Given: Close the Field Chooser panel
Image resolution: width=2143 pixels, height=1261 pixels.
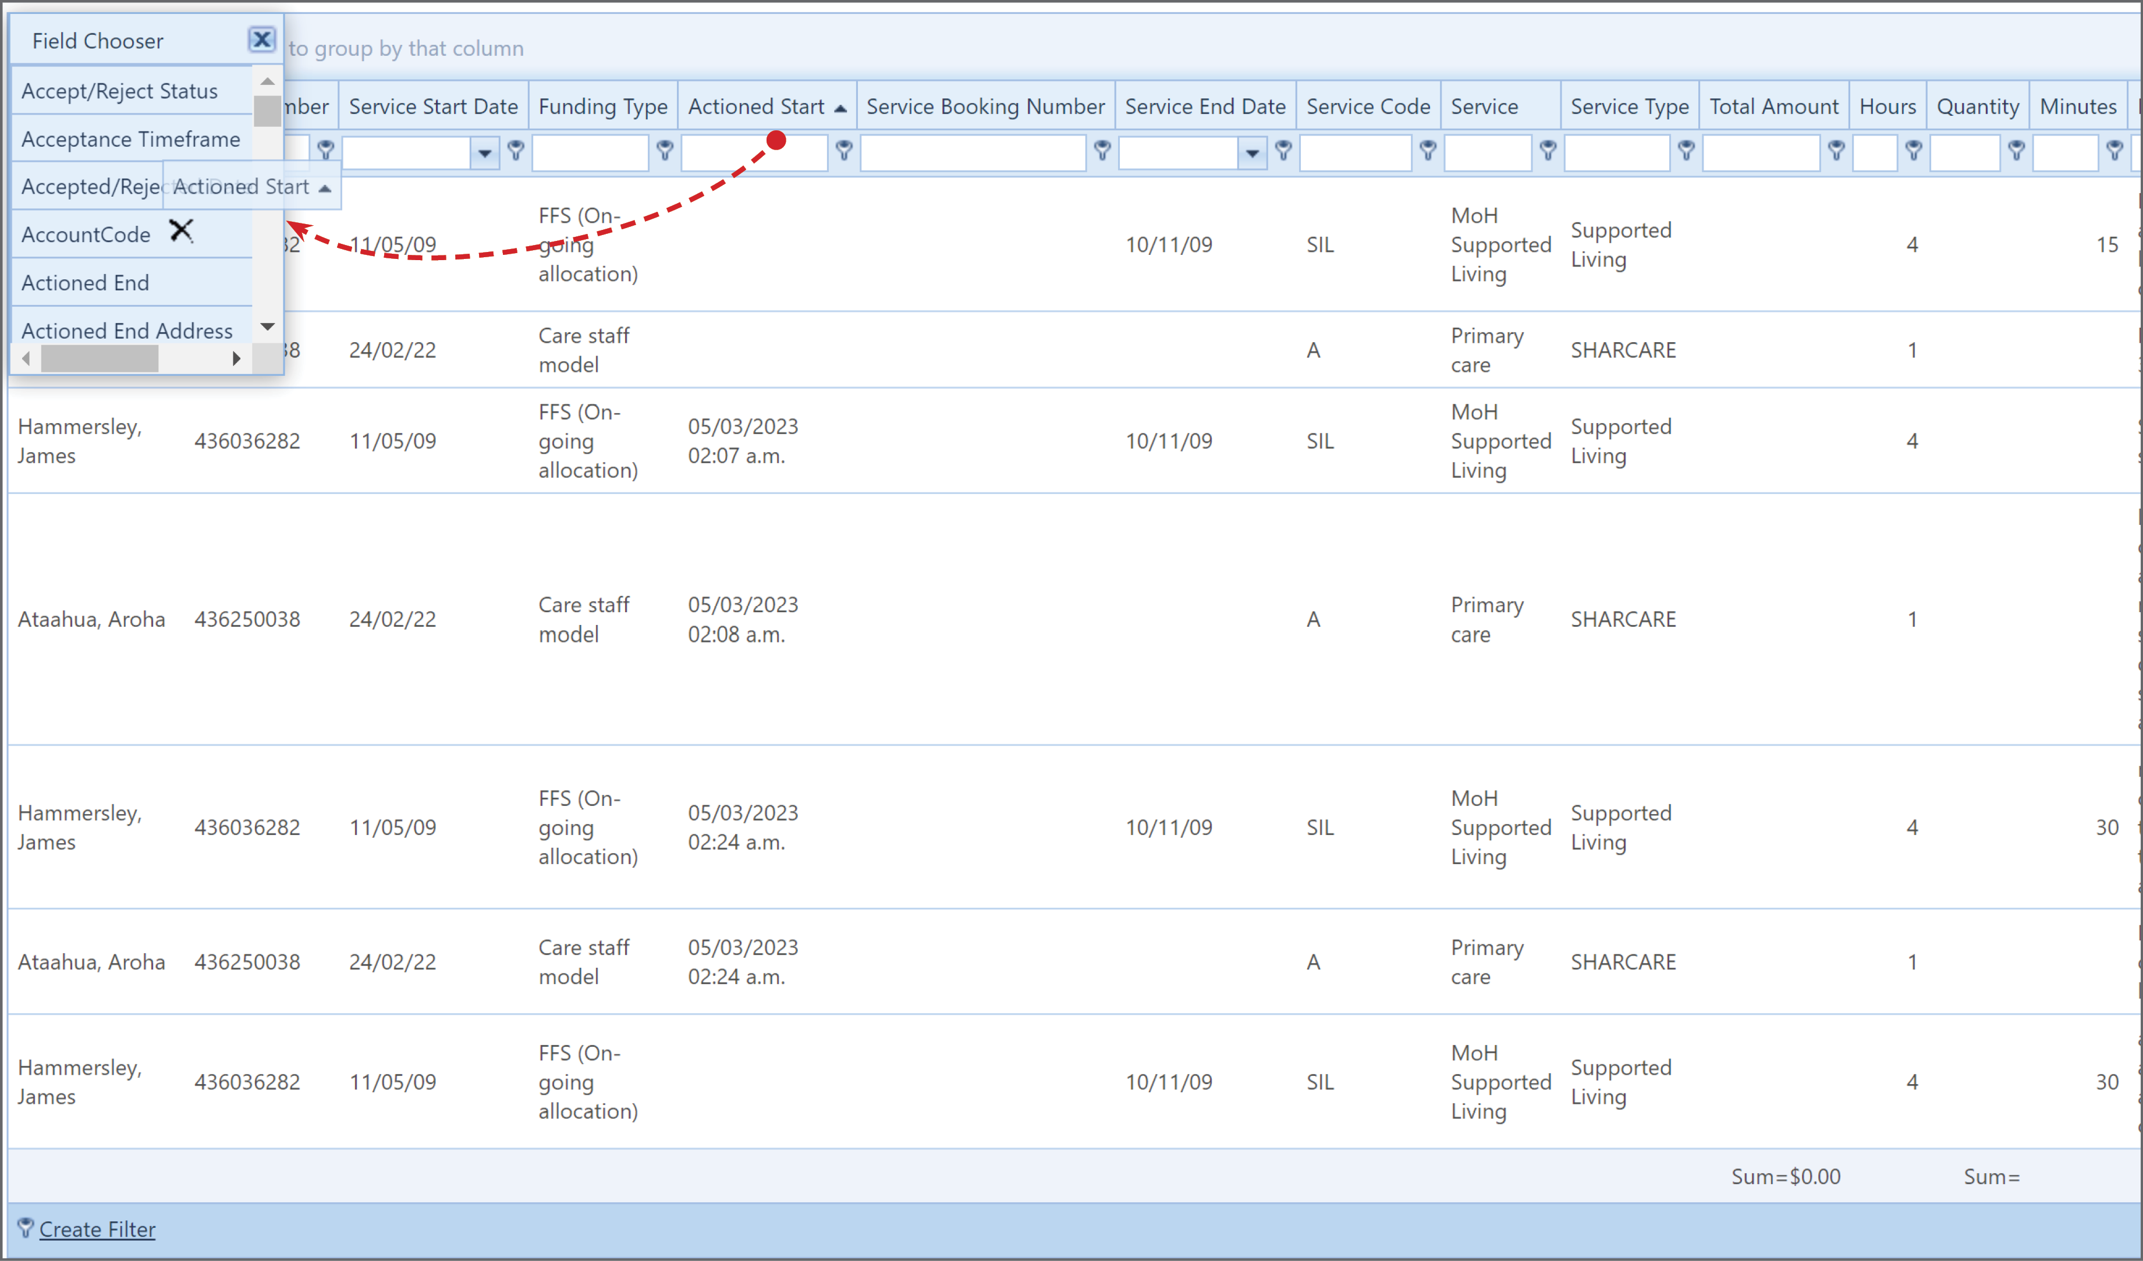Looking at the screenshot, I should coord(262,39).
